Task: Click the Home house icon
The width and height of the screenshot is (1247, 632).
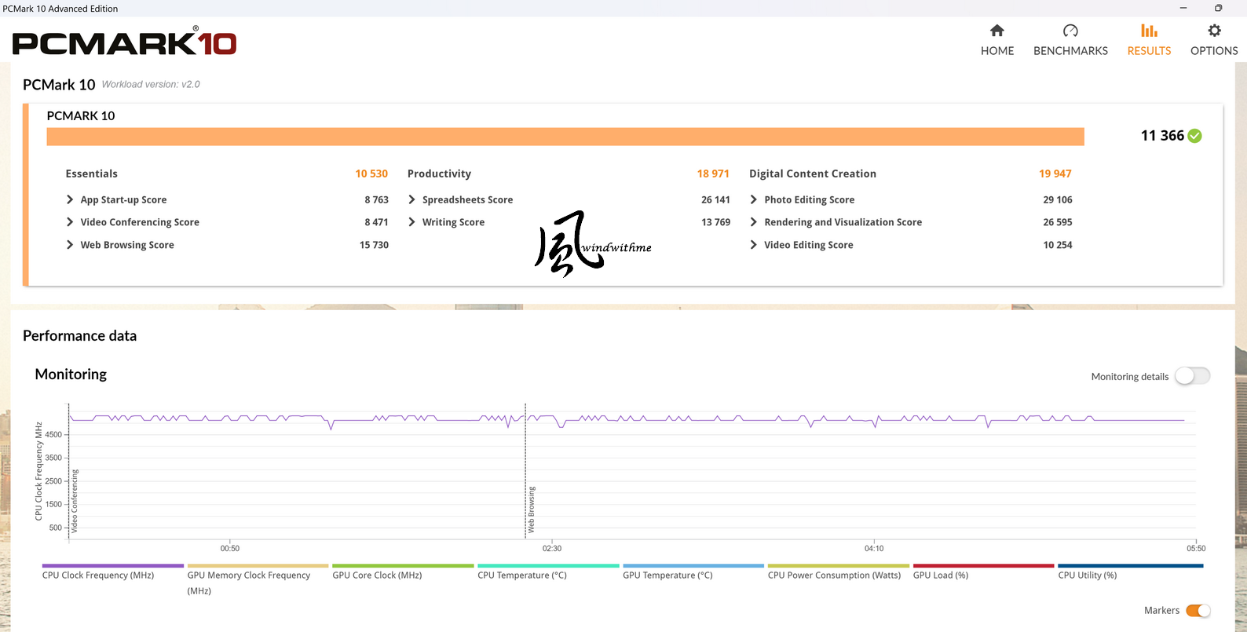Action: (997, 31)
